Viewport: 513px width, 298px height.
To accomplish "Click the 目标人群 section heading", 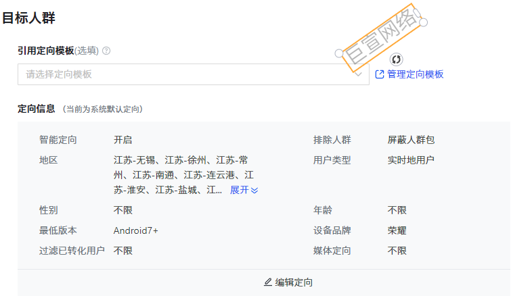I will click(28, 18).
